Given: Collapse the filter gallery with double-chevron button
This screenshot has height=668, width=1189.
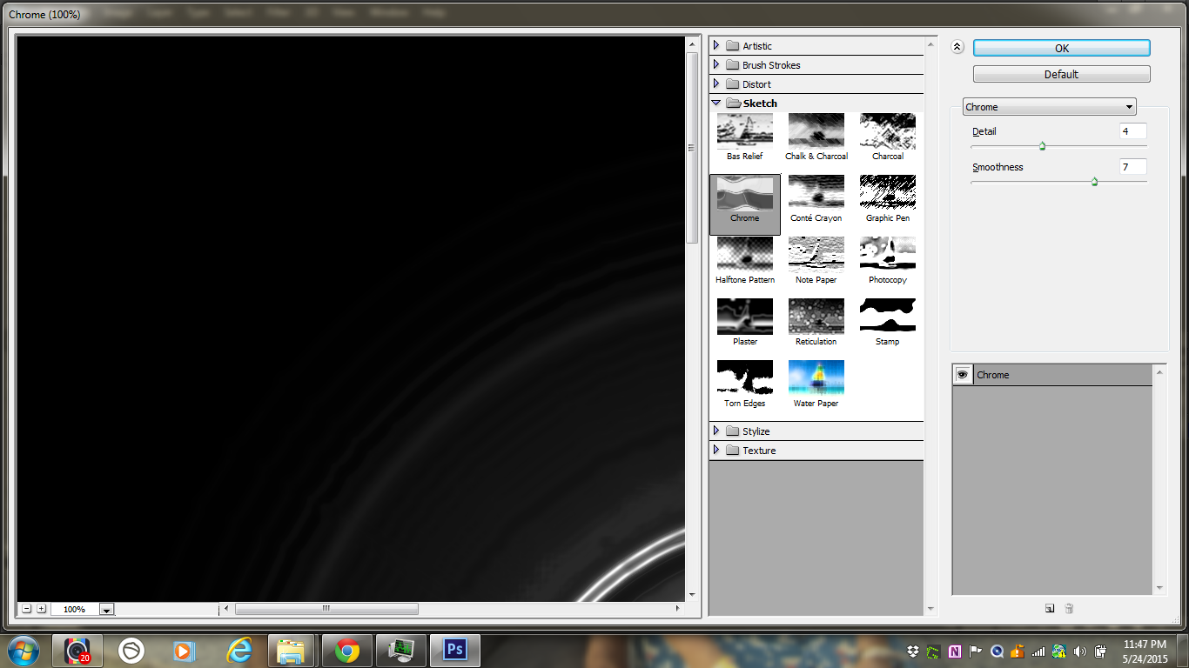Looking at the screenshot, I should pyautogui.click(x=957, y=48).
